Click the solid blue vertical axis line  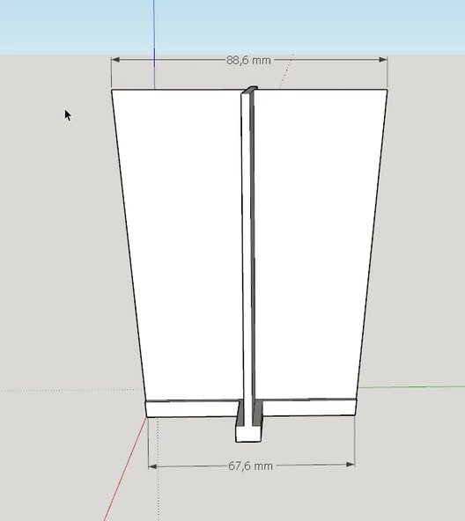(154, 44)
